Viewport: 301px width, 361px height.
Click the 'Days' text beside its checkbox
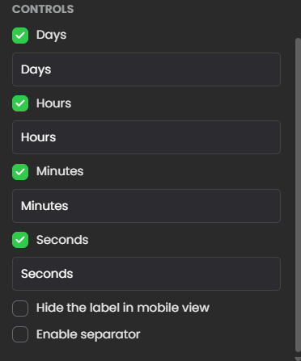click(51, 36)
